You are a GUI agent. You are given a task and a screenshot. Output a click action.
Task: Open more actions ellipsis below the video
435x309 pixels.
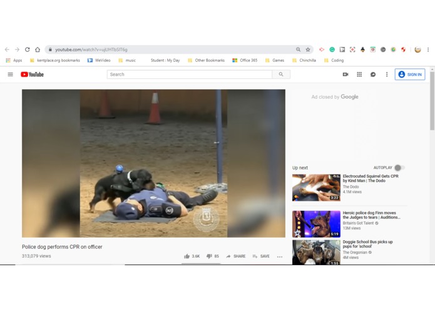pyautogui.click(x=280, y=256)
